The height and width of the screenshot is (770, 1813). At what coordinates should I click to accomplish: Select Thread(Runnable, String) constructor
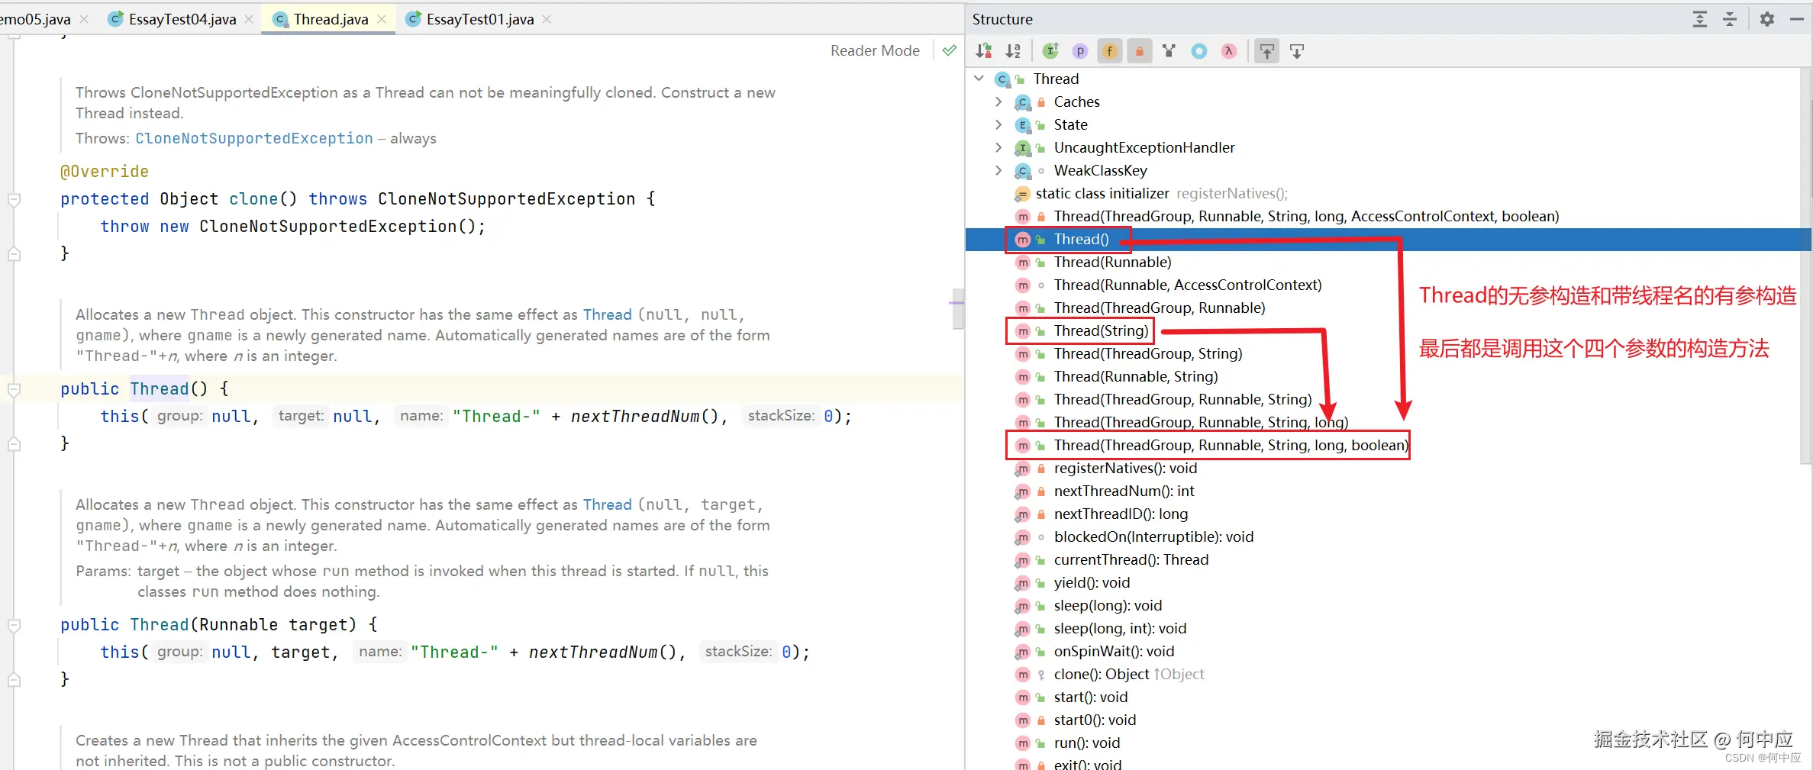[x=1136, y=376]
